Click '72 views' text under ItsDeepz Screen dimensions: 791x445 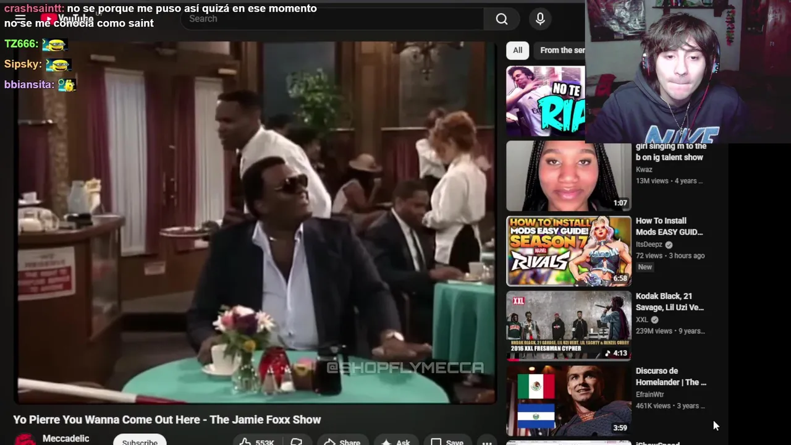click(x=649, y=255)
